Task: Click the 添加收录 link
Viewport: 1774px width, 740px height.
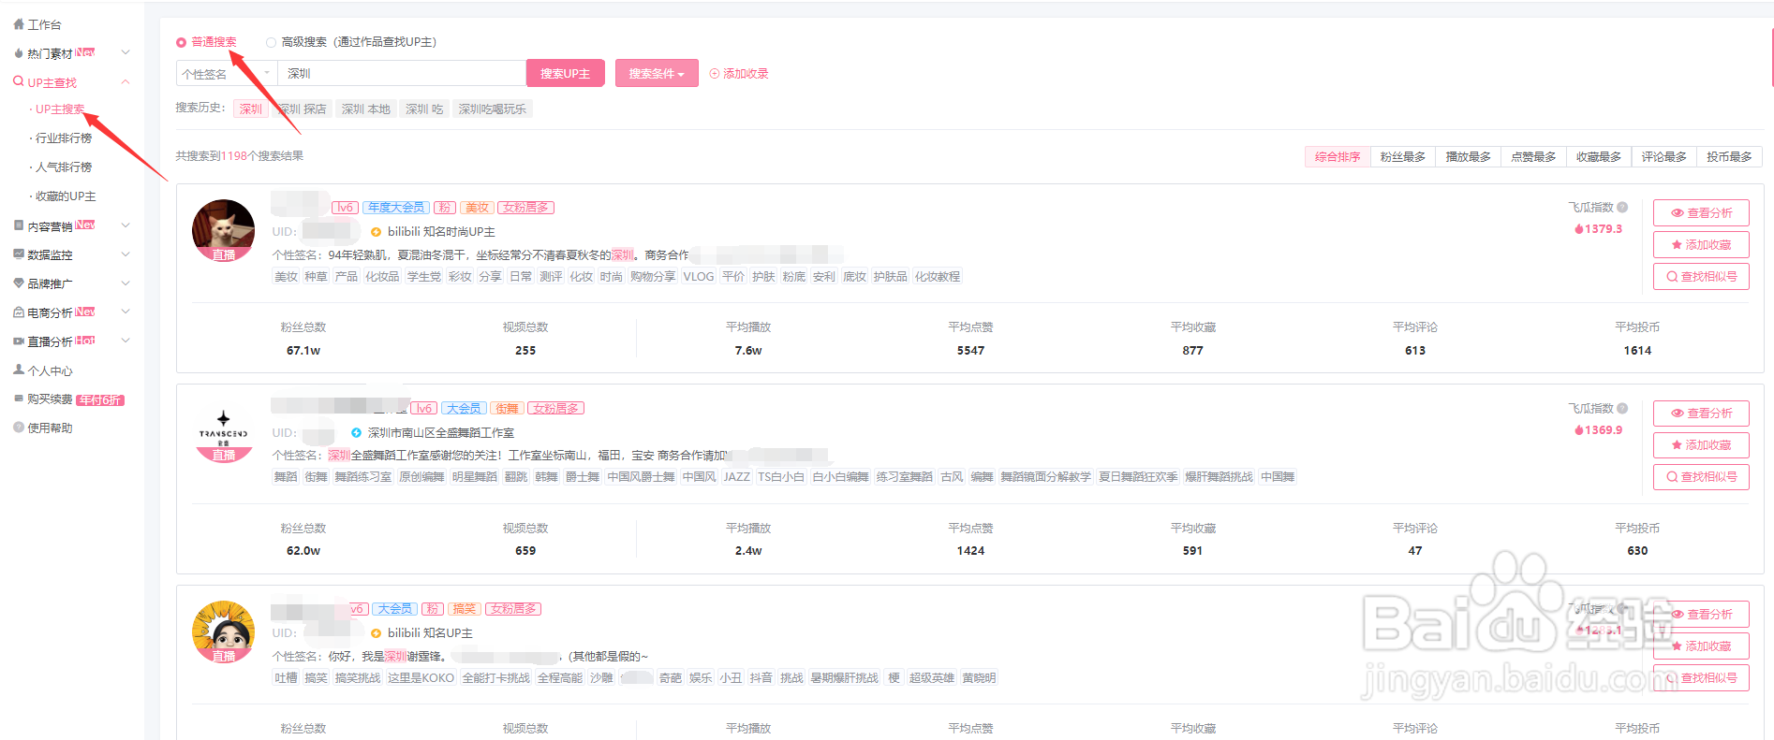Action: pyautogui.click(x=739, y=74)
